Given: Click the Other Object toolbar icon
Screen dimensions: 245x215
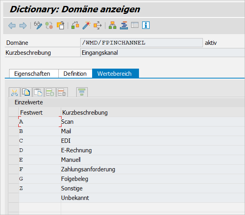Looking at the screenshot, I should (x=60, y=25).
